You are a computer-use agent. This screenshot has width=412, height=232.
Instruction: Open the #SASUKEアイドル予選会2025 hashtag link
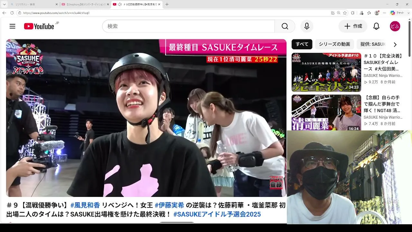pyautogui.click(x=217, y=214)
